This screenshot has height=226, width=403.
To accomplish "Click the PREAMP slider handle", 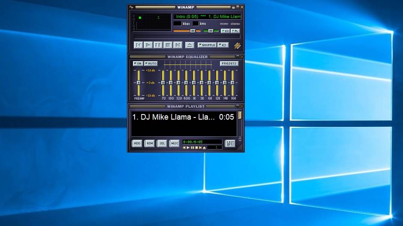I will pos(138,82).
